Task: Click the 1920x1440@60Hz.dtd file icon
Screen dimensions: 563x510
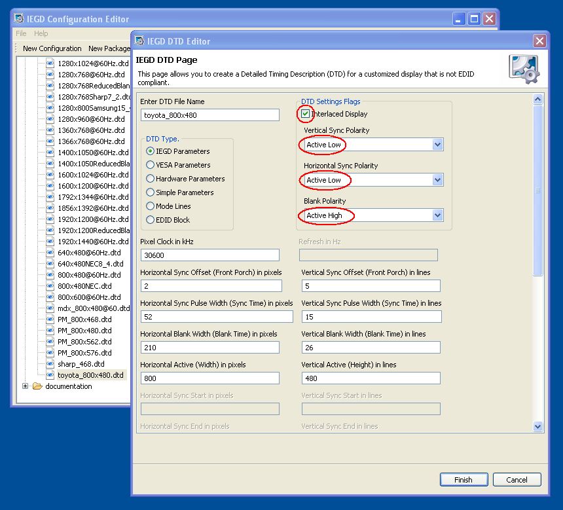Action: [50, 242]
